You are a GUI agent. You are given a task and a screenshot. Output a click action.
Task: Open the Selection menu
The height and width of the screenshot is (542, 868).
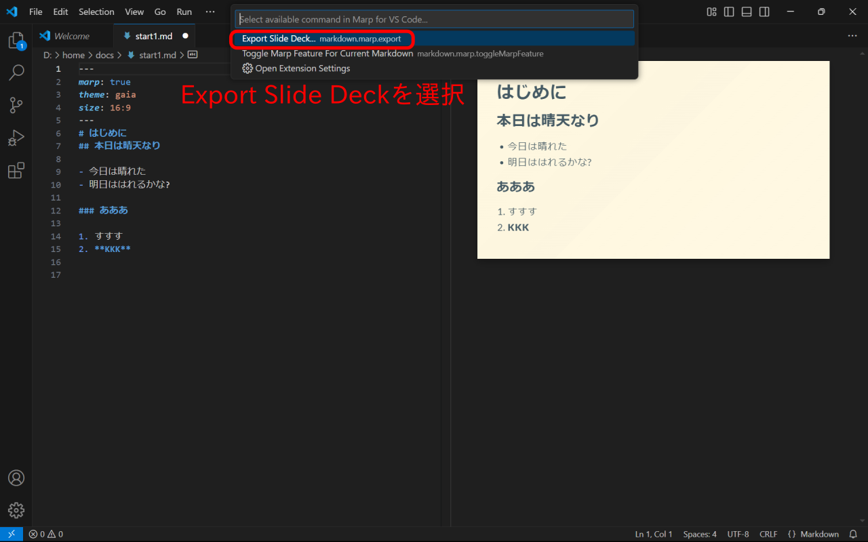click(96, 12)
